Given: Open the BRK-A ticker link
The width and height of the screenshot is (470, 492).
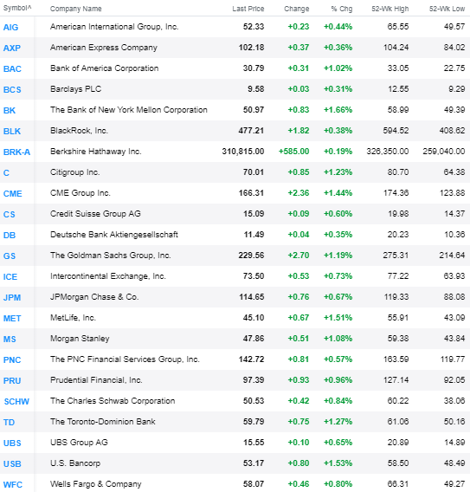Looking at the screenshot, I should (x=16, y=152).
